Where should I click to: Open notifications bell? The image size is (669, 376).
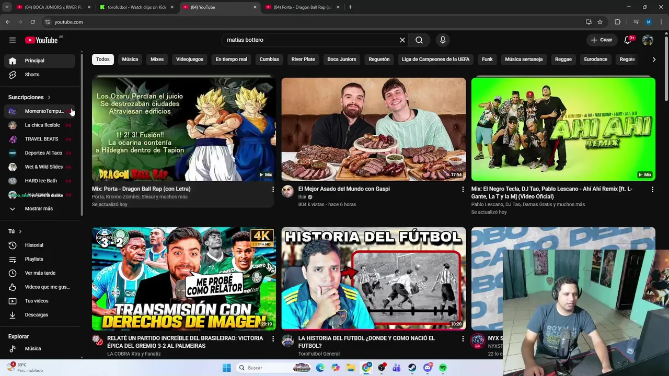[x=628, y=40]
